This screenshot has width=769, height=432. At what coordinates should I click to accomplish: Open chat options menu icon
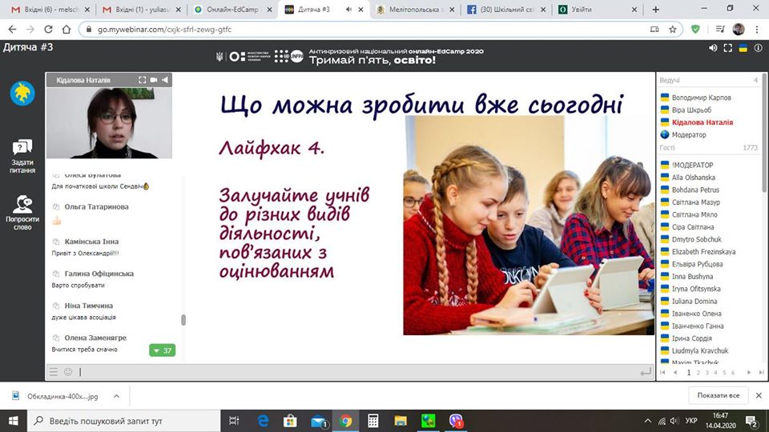pos(54,372)
